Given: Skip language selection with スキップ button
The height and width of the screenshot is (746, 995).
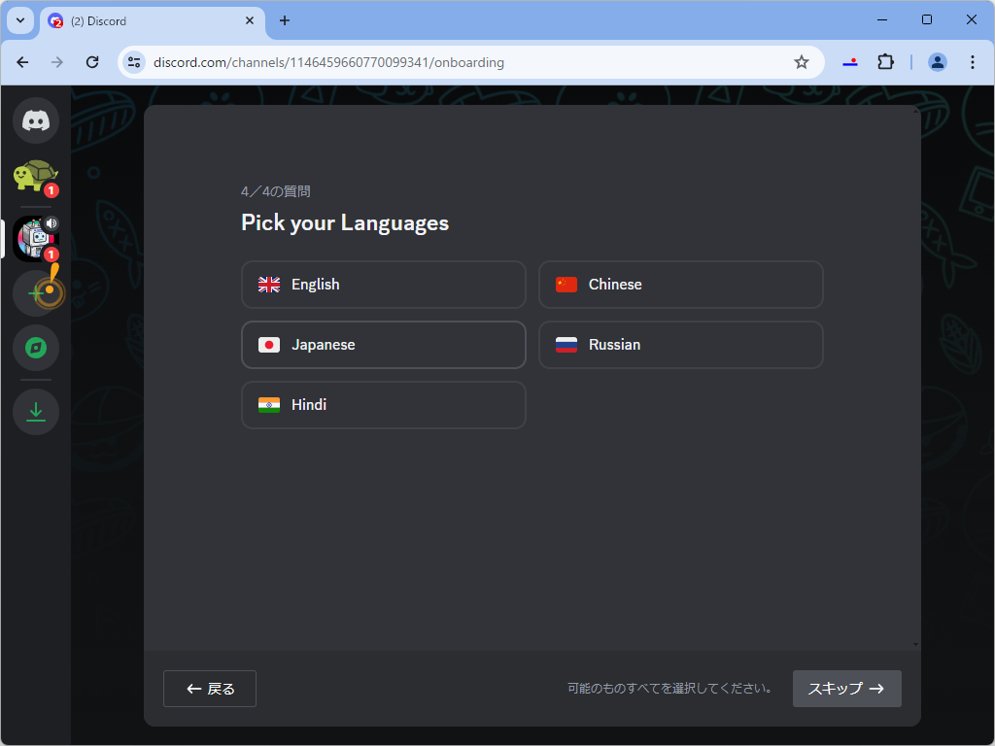Looking at the screenshot, I should pyautogui.click(x=846, y=688).
